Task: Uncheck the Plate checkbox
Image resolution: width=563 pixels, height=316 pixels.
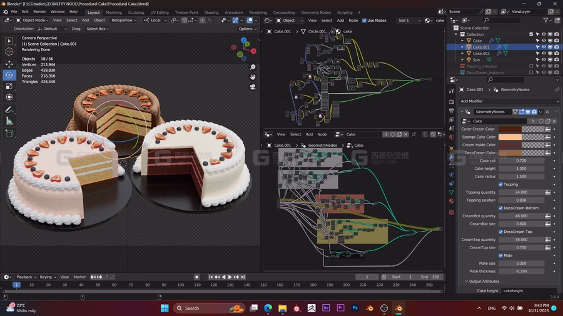Action: [500, 255]
